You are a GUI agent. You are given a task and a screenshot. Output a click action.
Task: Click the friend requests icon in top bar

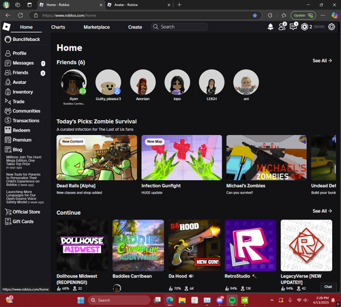(x=282, y=27)
